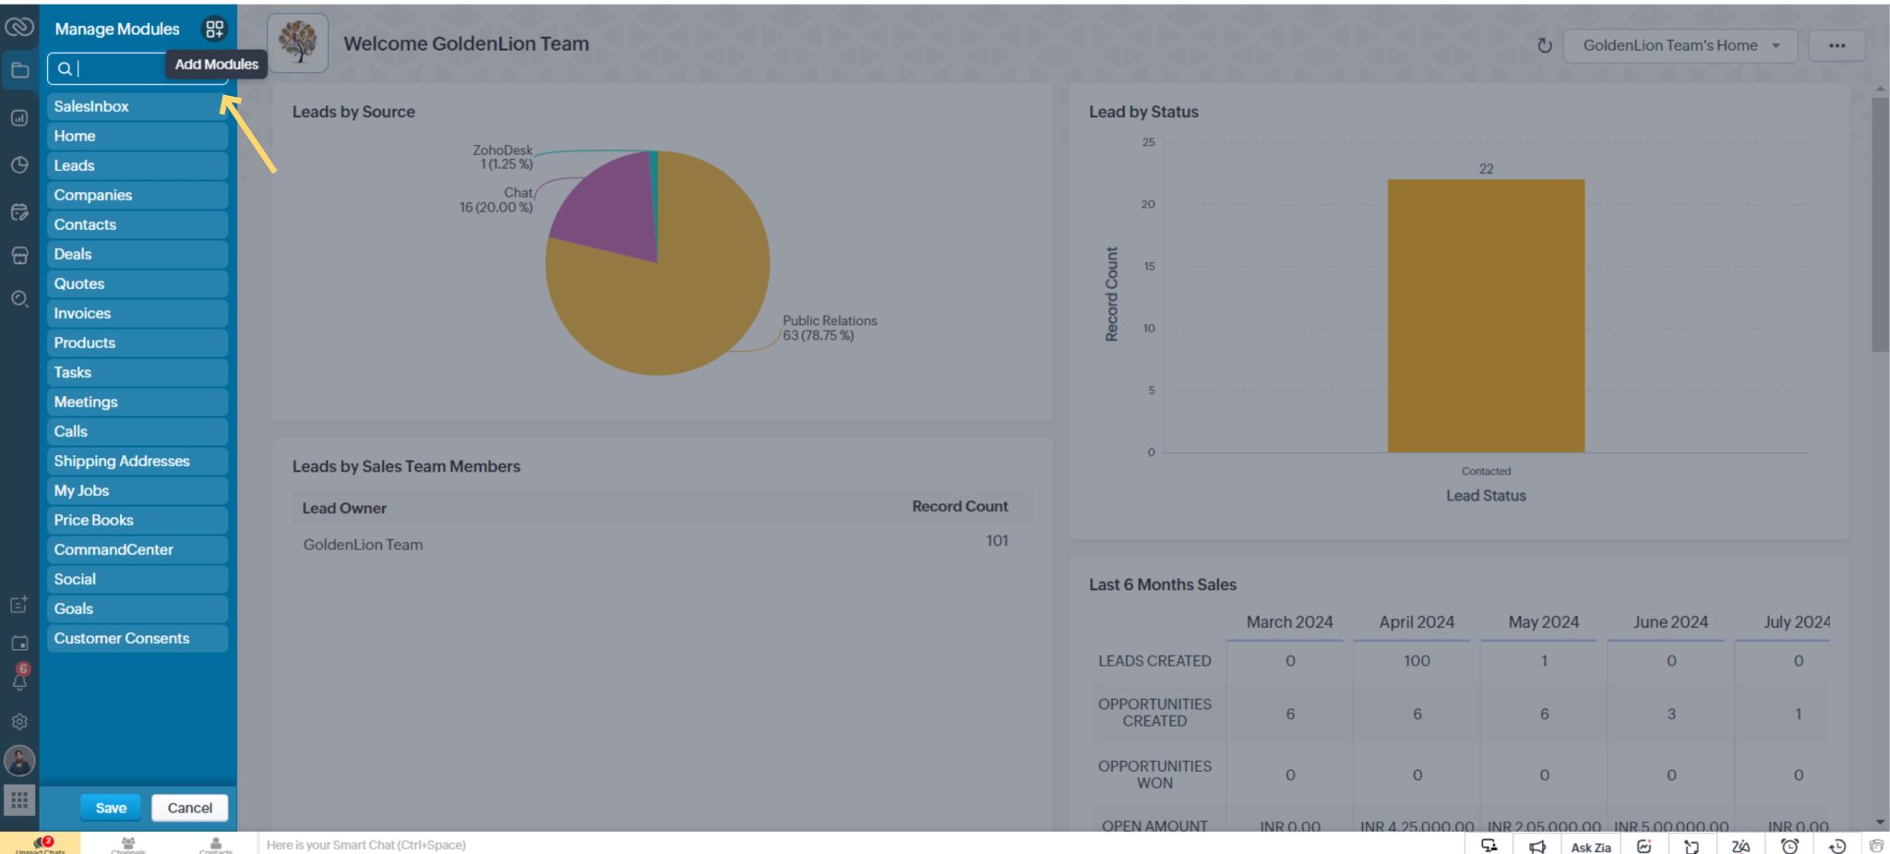The image size is (1890, 854).
Task: Expand the dashboard vertical scrollbar arrow
Action: [x=1878, y=90]
